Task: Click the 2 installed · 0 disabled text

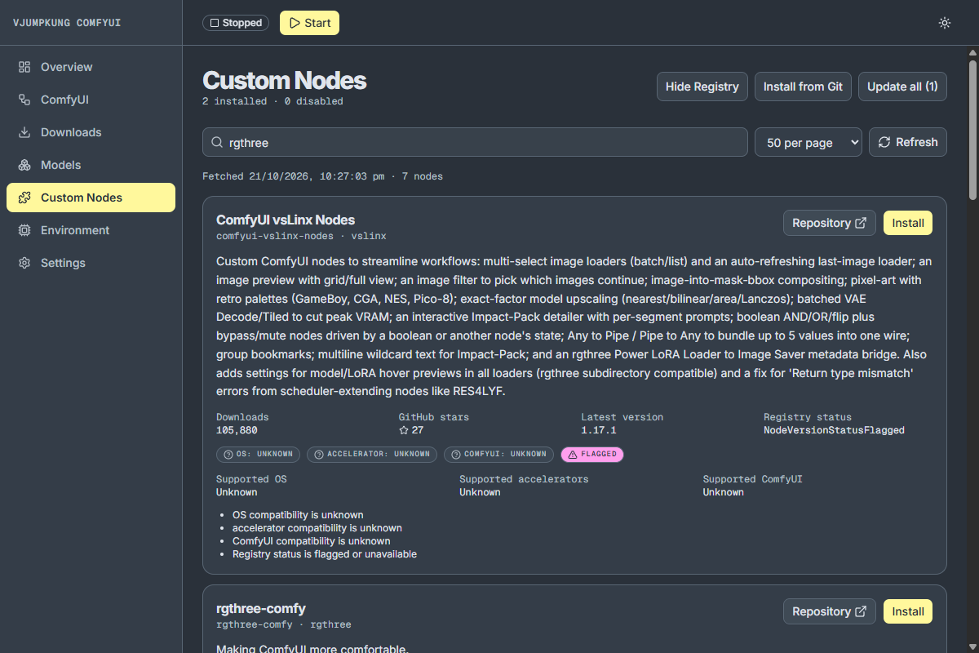Action: [272, 101]
